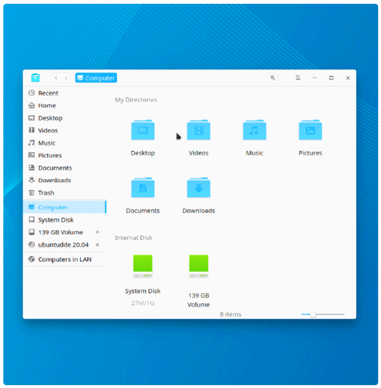Click the file manager app logo icon
Viewport: 381px width, 388px height.
(35, 78)
